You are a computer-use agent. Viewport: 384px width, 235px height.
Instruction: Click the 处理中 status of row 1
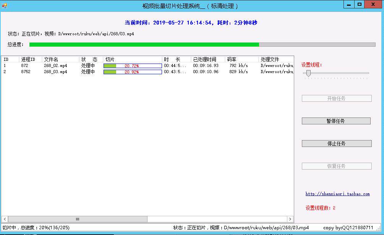pos(88,65)
